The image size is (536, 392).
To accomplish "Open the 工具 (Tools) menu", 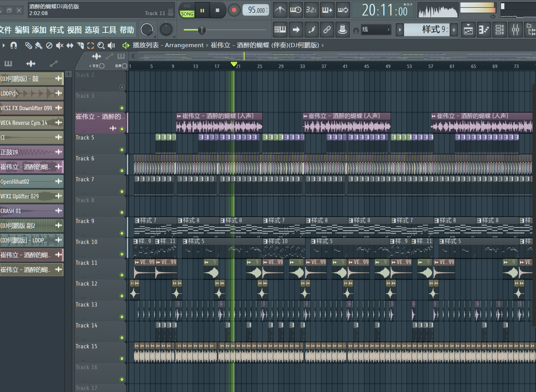I will click(x=109, y=30).
